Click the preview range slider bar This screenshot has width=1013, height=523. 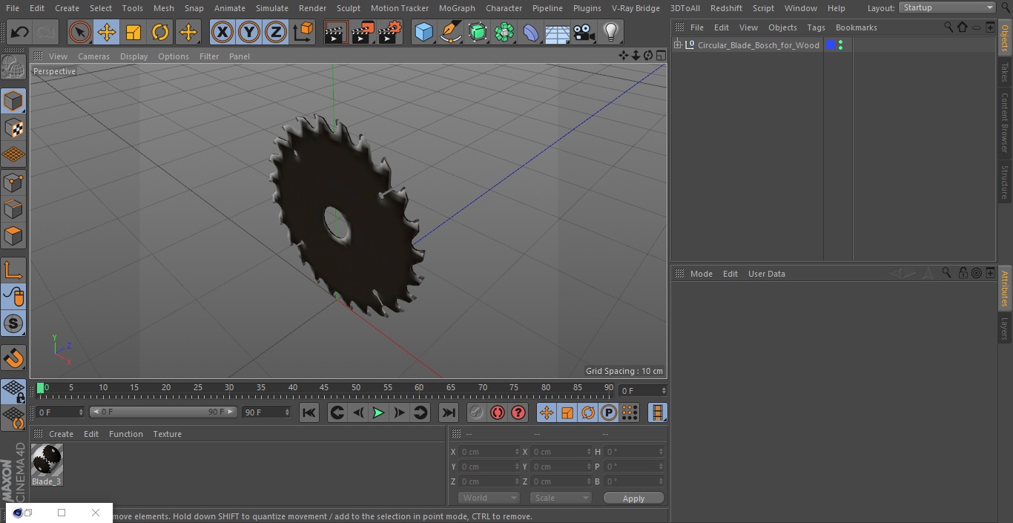pos(163,412)
